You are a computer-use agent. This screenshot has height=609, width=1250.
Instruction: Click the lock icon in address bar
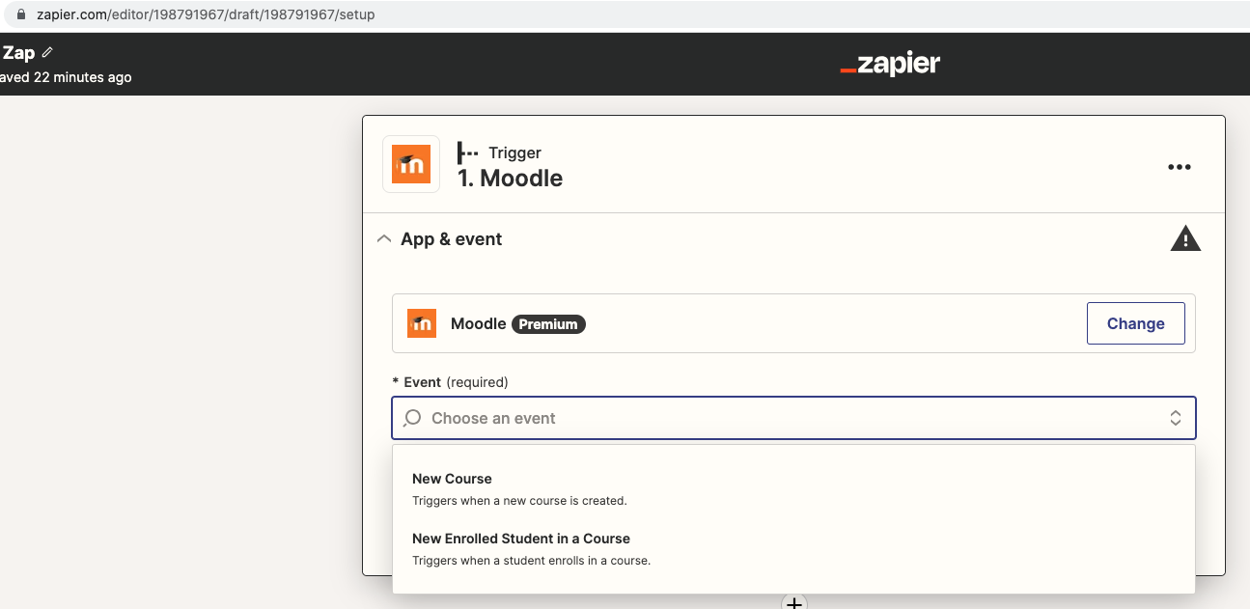[22, 15]
